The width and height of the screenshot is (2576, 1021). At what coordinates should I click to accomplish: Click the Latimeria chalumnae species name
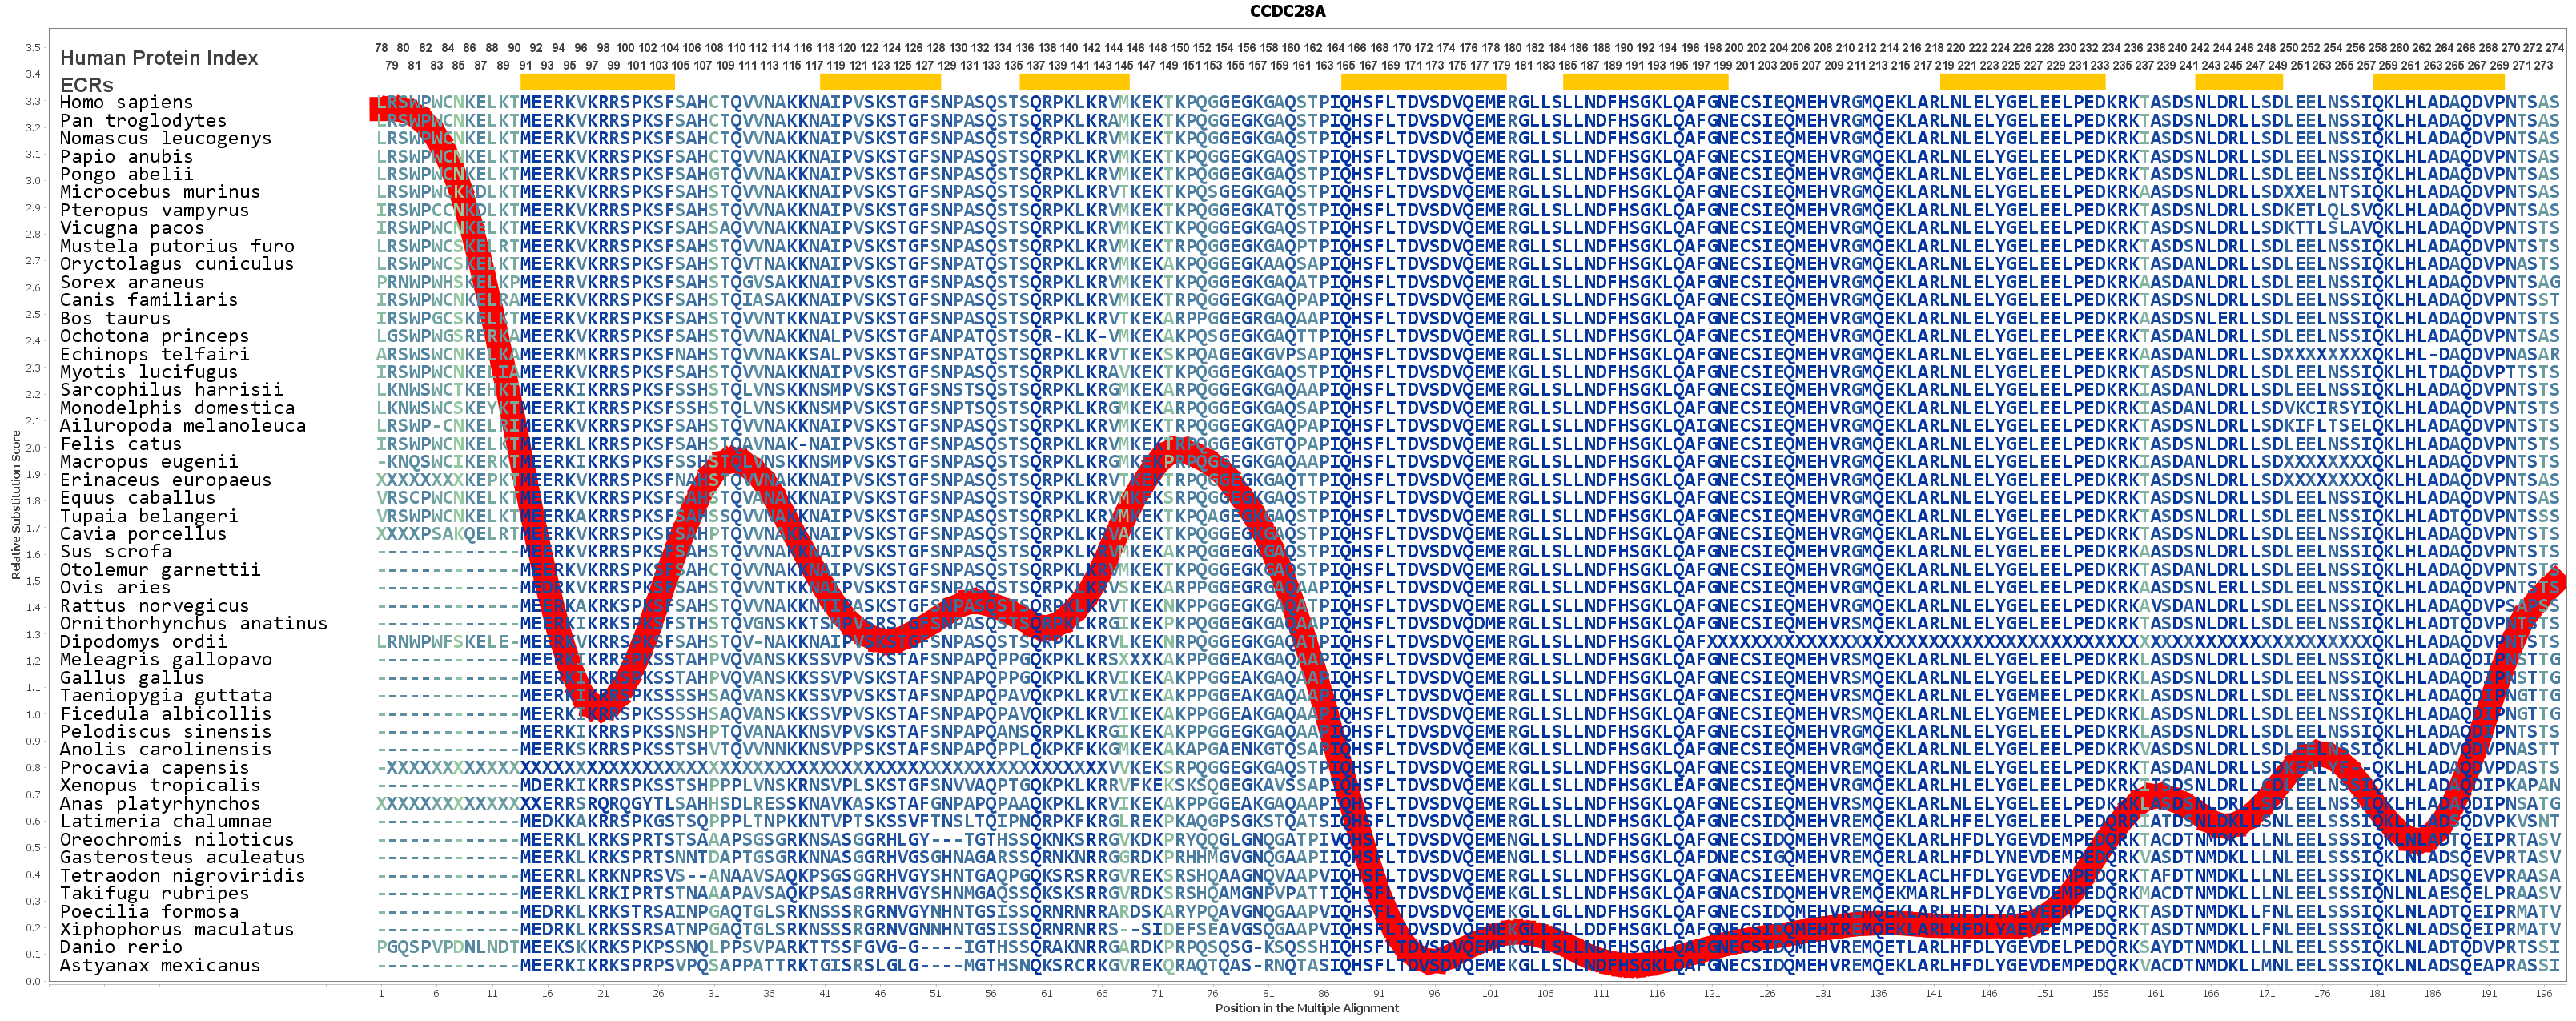(x=166, y=821)
